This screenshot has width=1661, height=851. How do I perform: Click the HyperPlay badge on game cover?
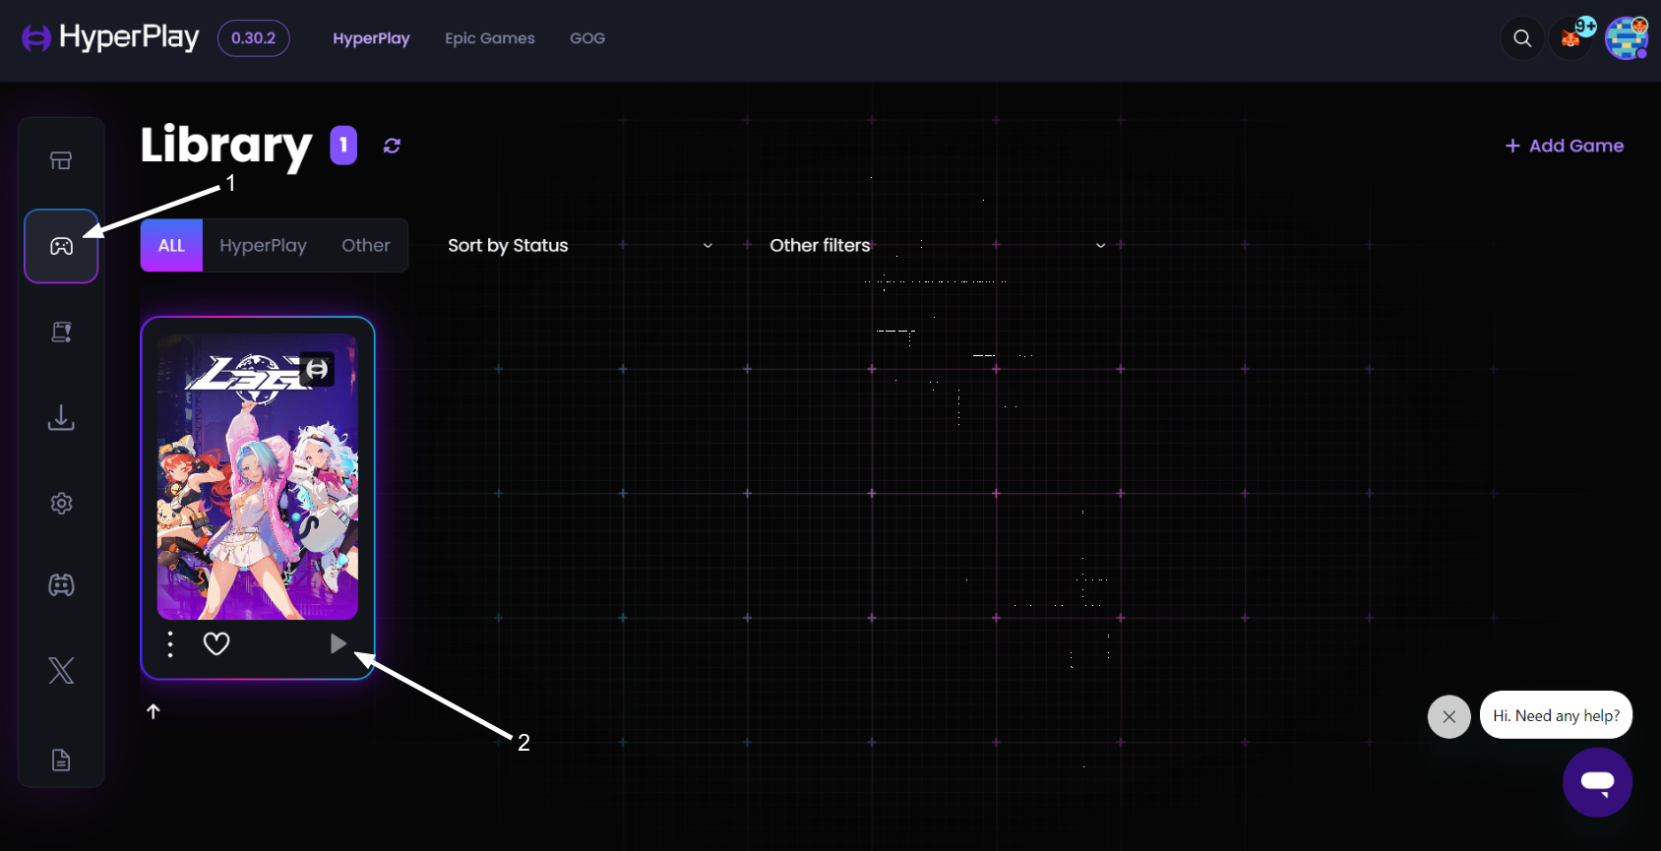click(x=317, y=369)
